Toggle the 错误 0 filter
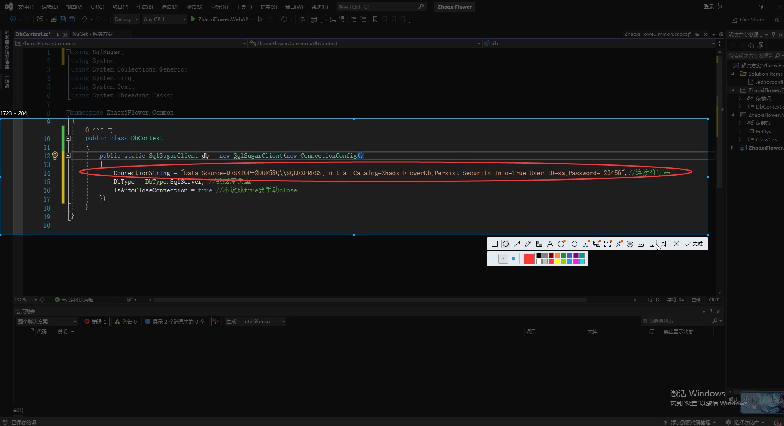The height and width of the screenshot is (426, 784). tap(96, 322)
